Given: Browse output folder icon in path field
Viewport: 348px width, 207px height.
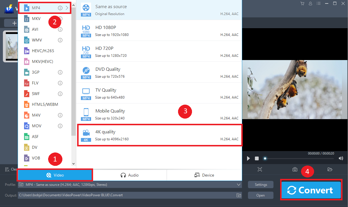Looking at the screenshot, I should [239, 195].
